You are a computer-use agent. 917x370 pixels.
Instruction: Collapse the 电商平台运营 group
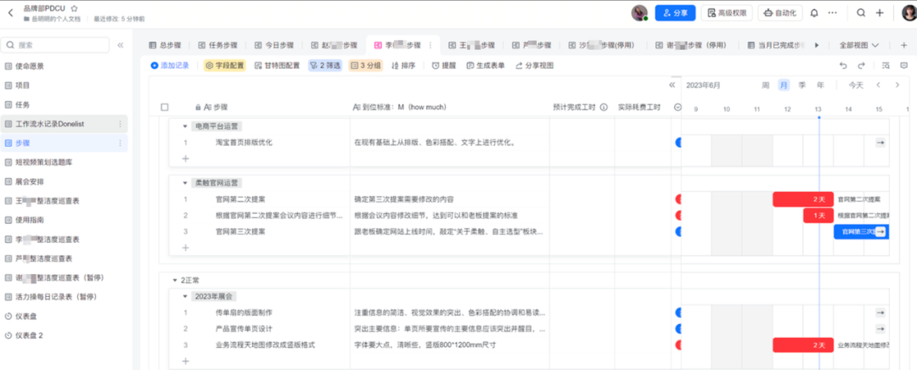tap(185, 126)
